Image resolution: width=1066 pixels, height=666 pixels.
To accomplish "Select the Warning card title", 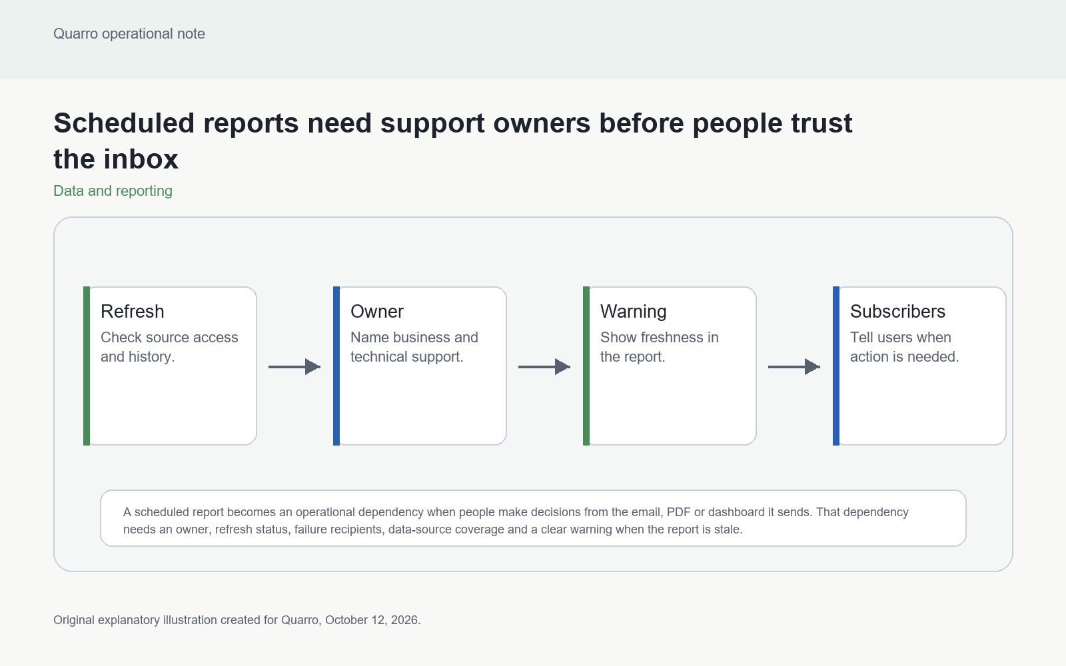I will coord(634,312).
